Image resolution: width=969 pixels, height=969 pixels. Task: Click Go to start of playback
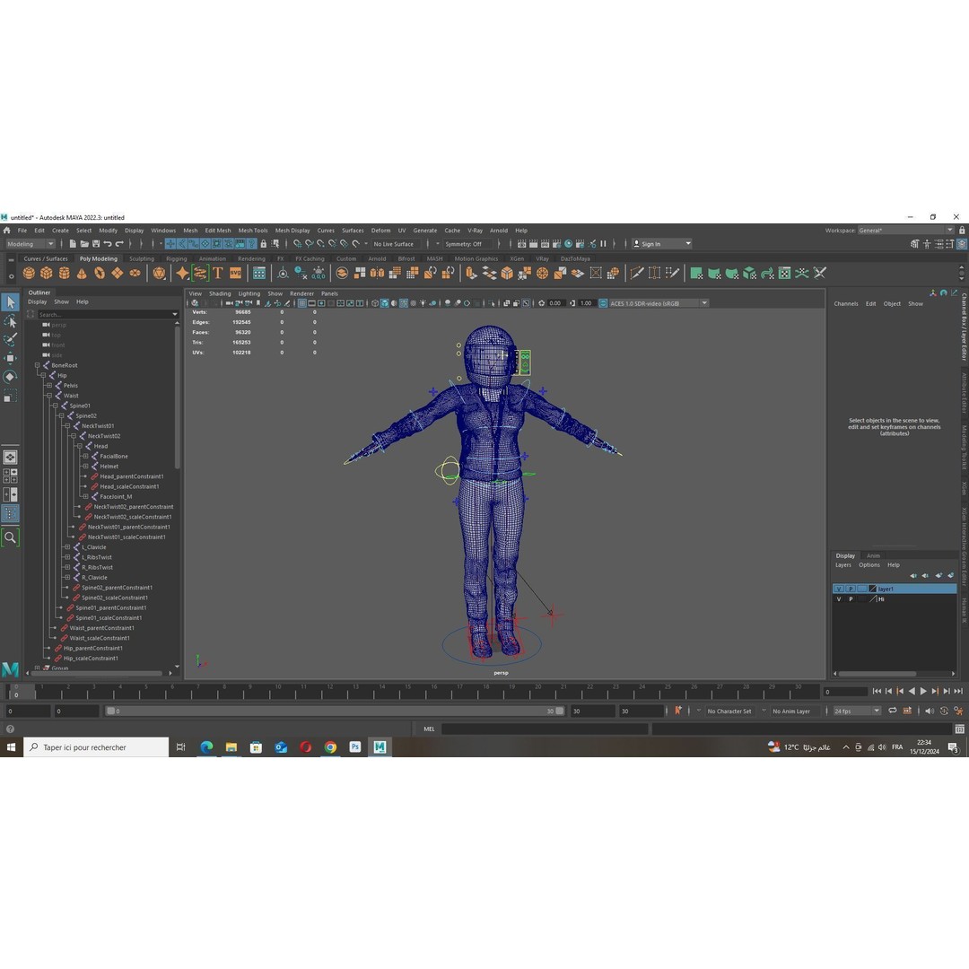pos(877,692)
